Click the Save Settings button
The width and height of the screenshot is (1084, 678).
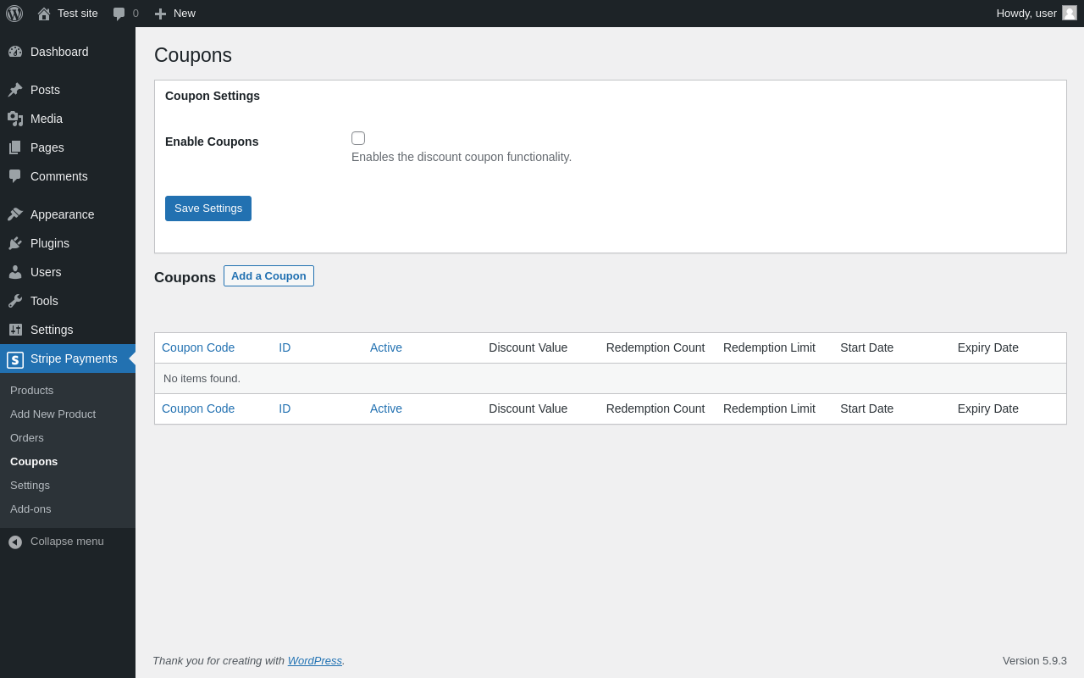tap(208, 208)
